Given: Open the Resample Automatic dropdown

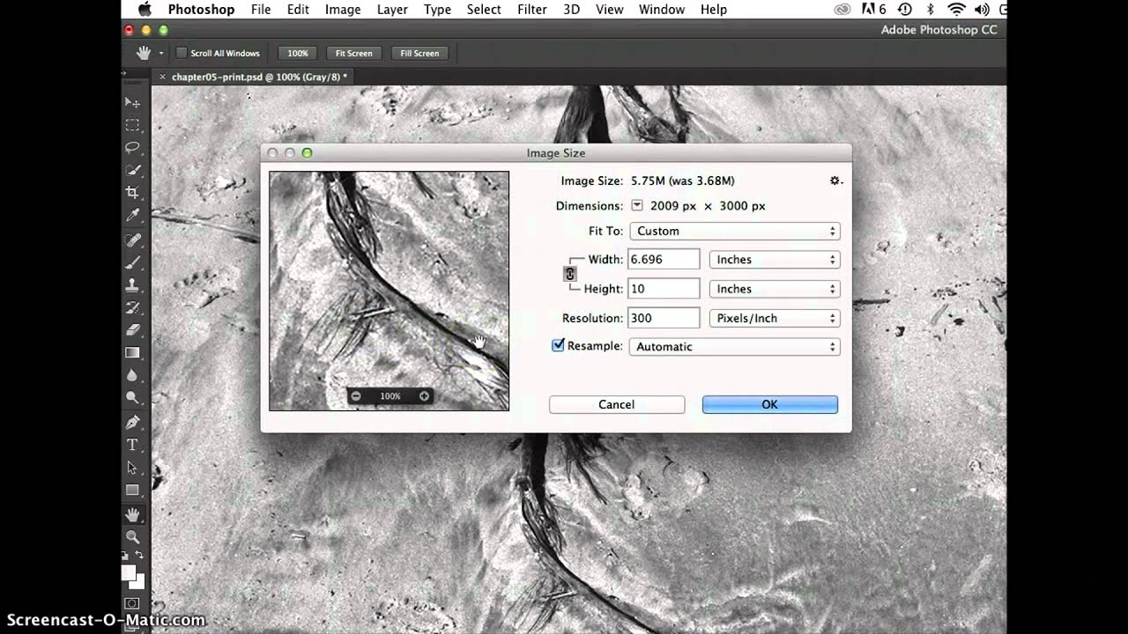Looking at the screenshot, I should pyautogui.click(x=734, y=347).
